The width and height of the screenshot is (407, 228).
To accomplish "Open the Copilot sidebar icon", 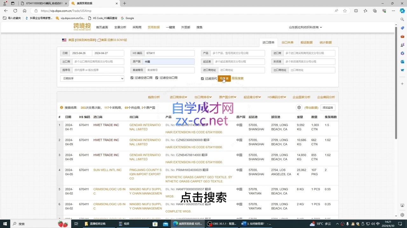I will click(x=402, y=11).
